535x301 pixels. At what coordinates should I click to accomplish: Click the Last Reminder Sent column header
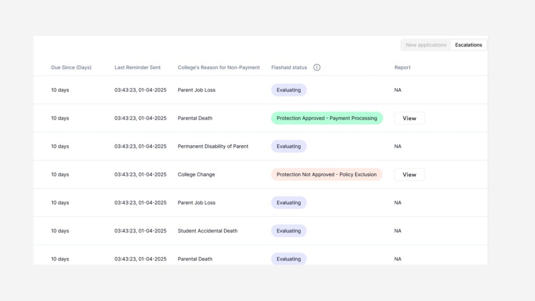coord(137,67)
